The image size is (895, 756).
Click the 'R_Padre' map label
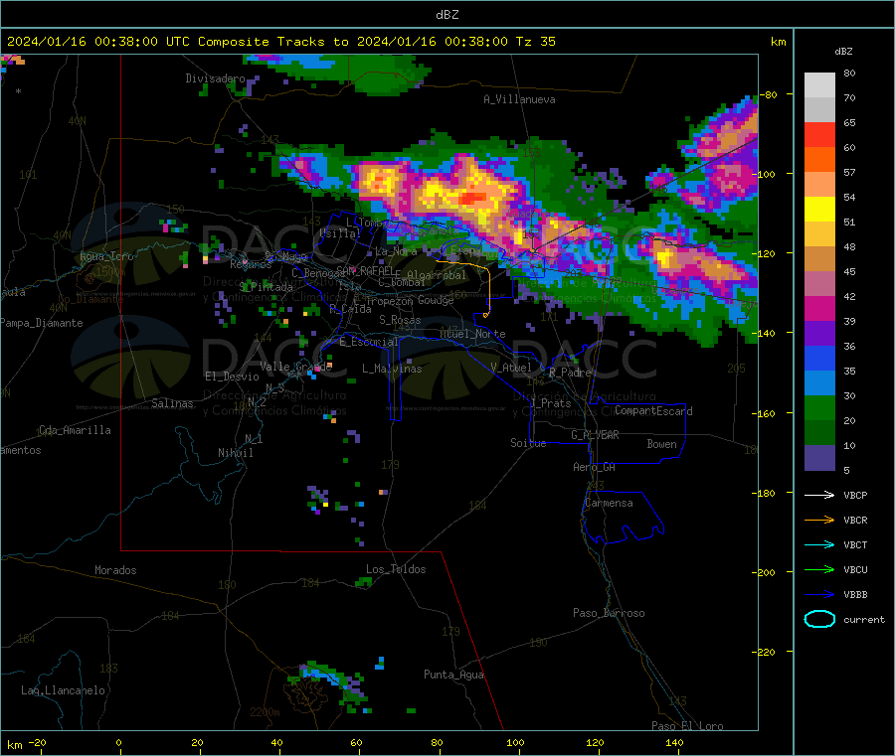570,373
